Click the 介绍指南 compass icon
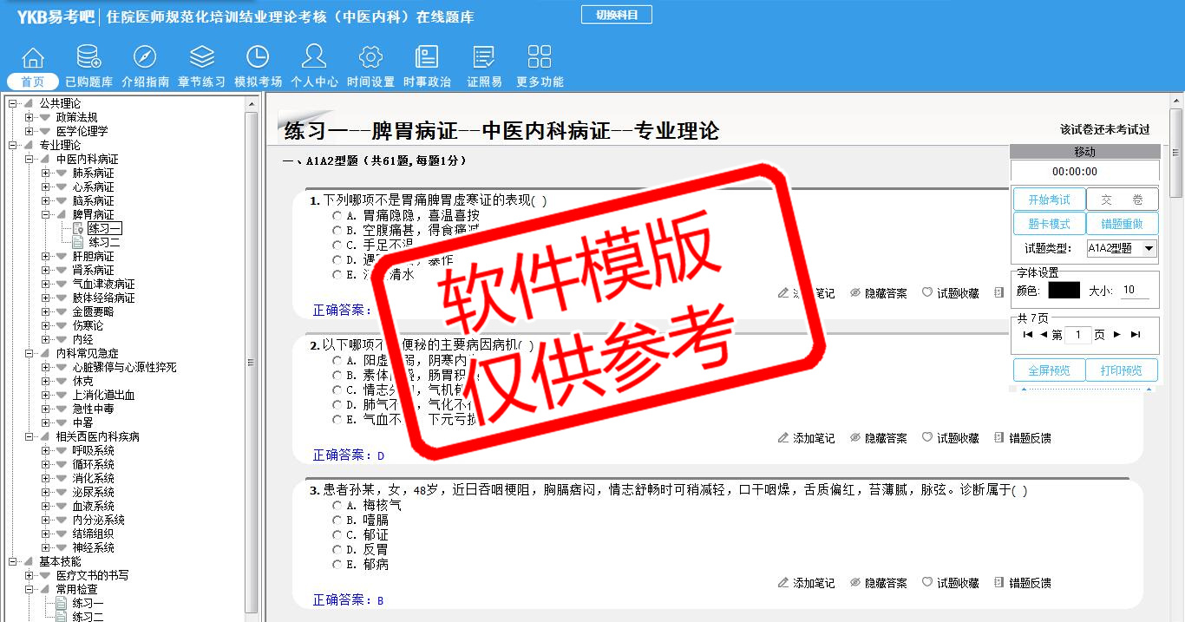 (145, 58)
